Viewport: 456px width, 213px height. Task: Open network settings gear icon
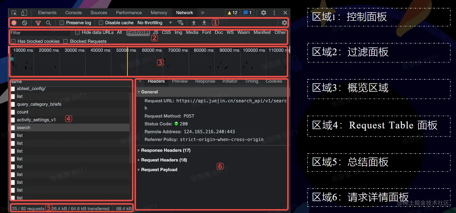pyautogui.click(x=284, y=23)
